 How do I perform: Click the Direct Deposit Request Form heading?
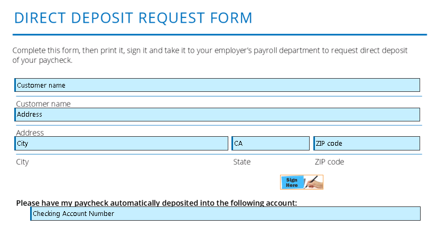tap(133, 18)
